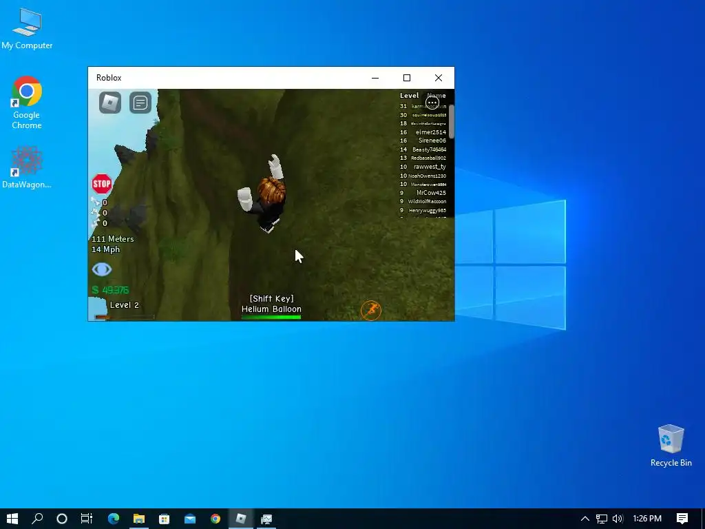
Task: Open Cortana circle on the taskbar
Action: (x=62, y=519)
